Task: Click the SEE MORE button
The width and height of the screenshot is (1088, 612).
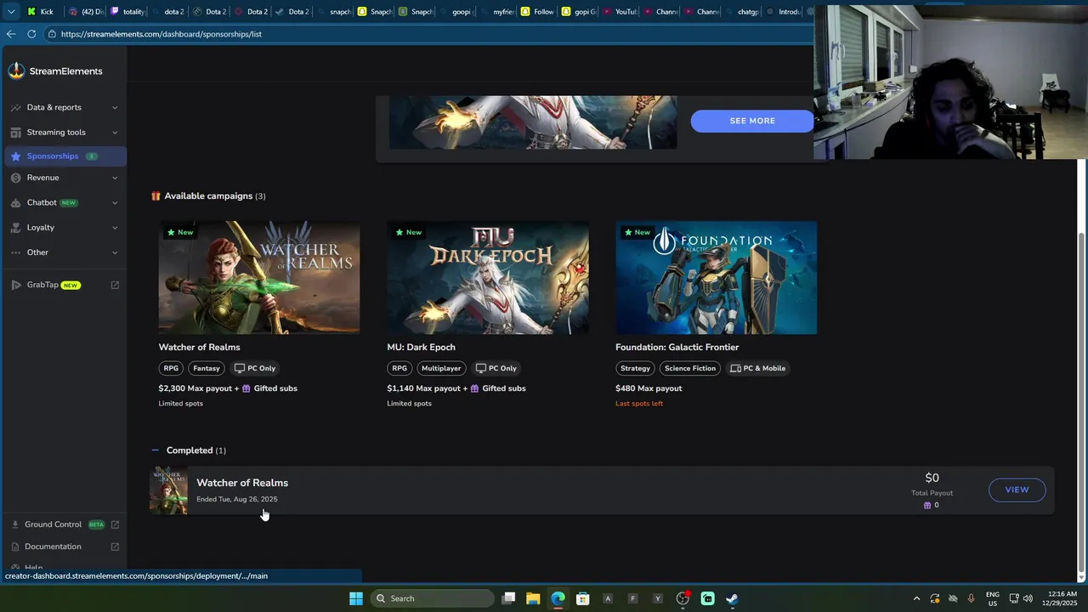Action: [x=752, y=121]
